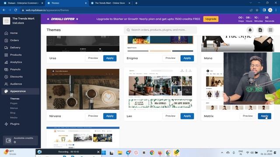Open the hamburger menu icon
This screenshot has height=157, width=280.
(x=270, y=30)
